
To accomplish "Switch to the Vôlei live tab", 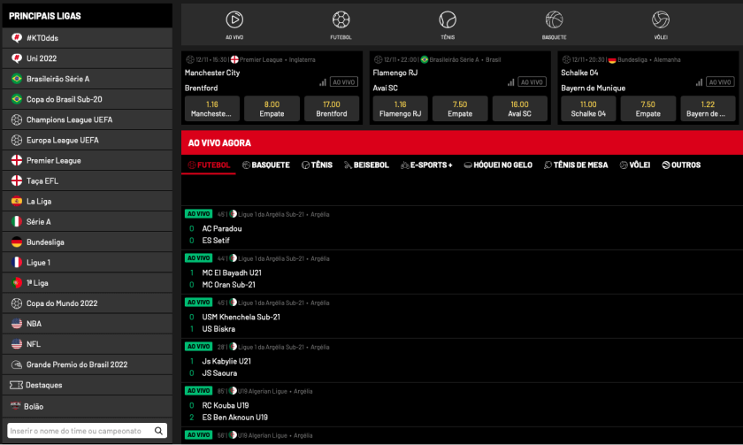I will pyautogui.click(x=635, y=165).
